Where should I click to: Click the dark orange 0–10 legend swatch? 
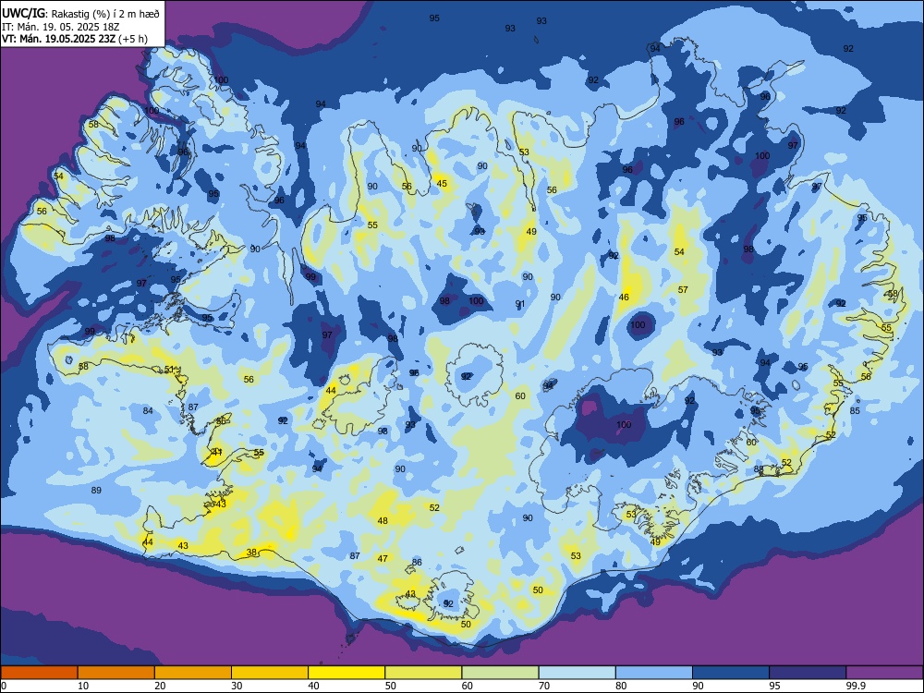(x=39, y=673)
